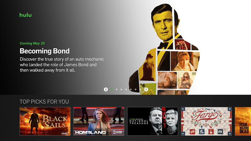Select the last faint carousel dot
251x141 pixels.
pos(140,89)
